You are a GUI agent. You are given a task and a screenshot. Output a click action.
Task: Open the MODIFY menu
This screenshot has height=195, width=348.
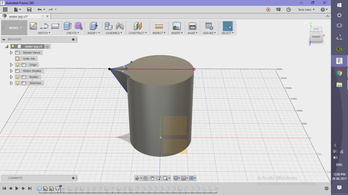tap(93, 33)
